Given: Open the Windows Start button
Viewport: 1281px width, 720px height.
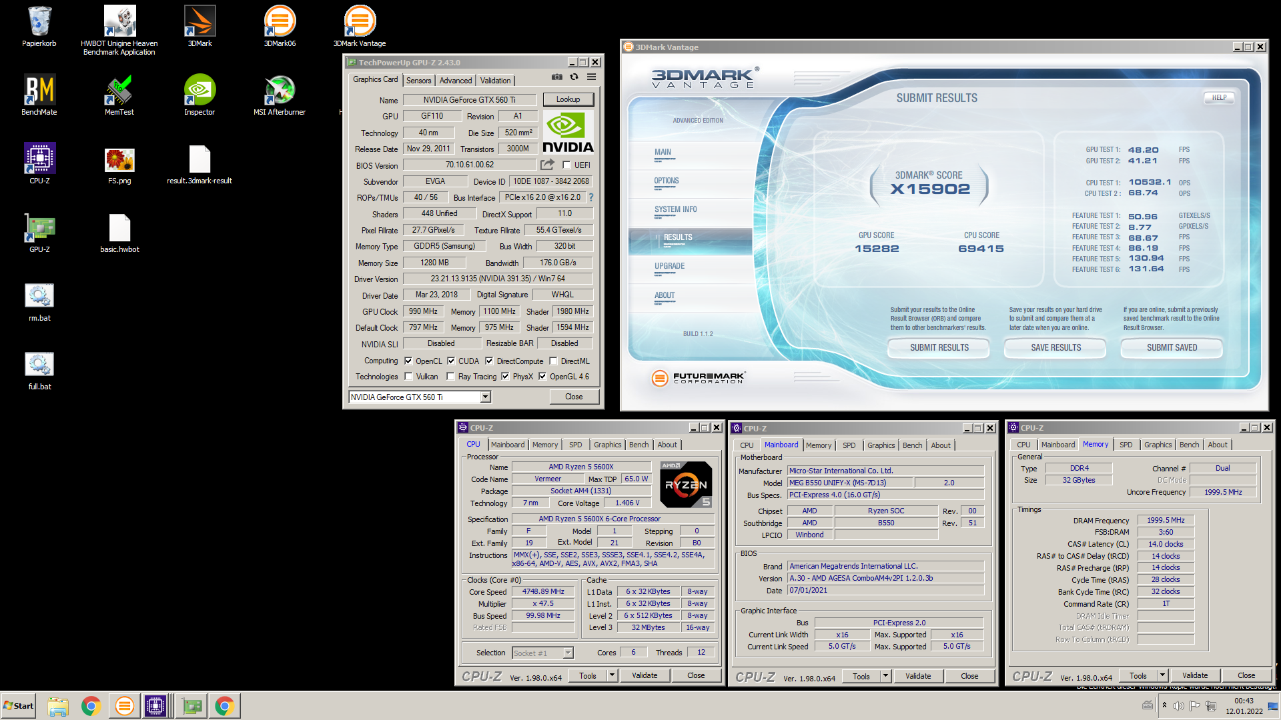Looking at the screenshot, I should coord(19,706).
